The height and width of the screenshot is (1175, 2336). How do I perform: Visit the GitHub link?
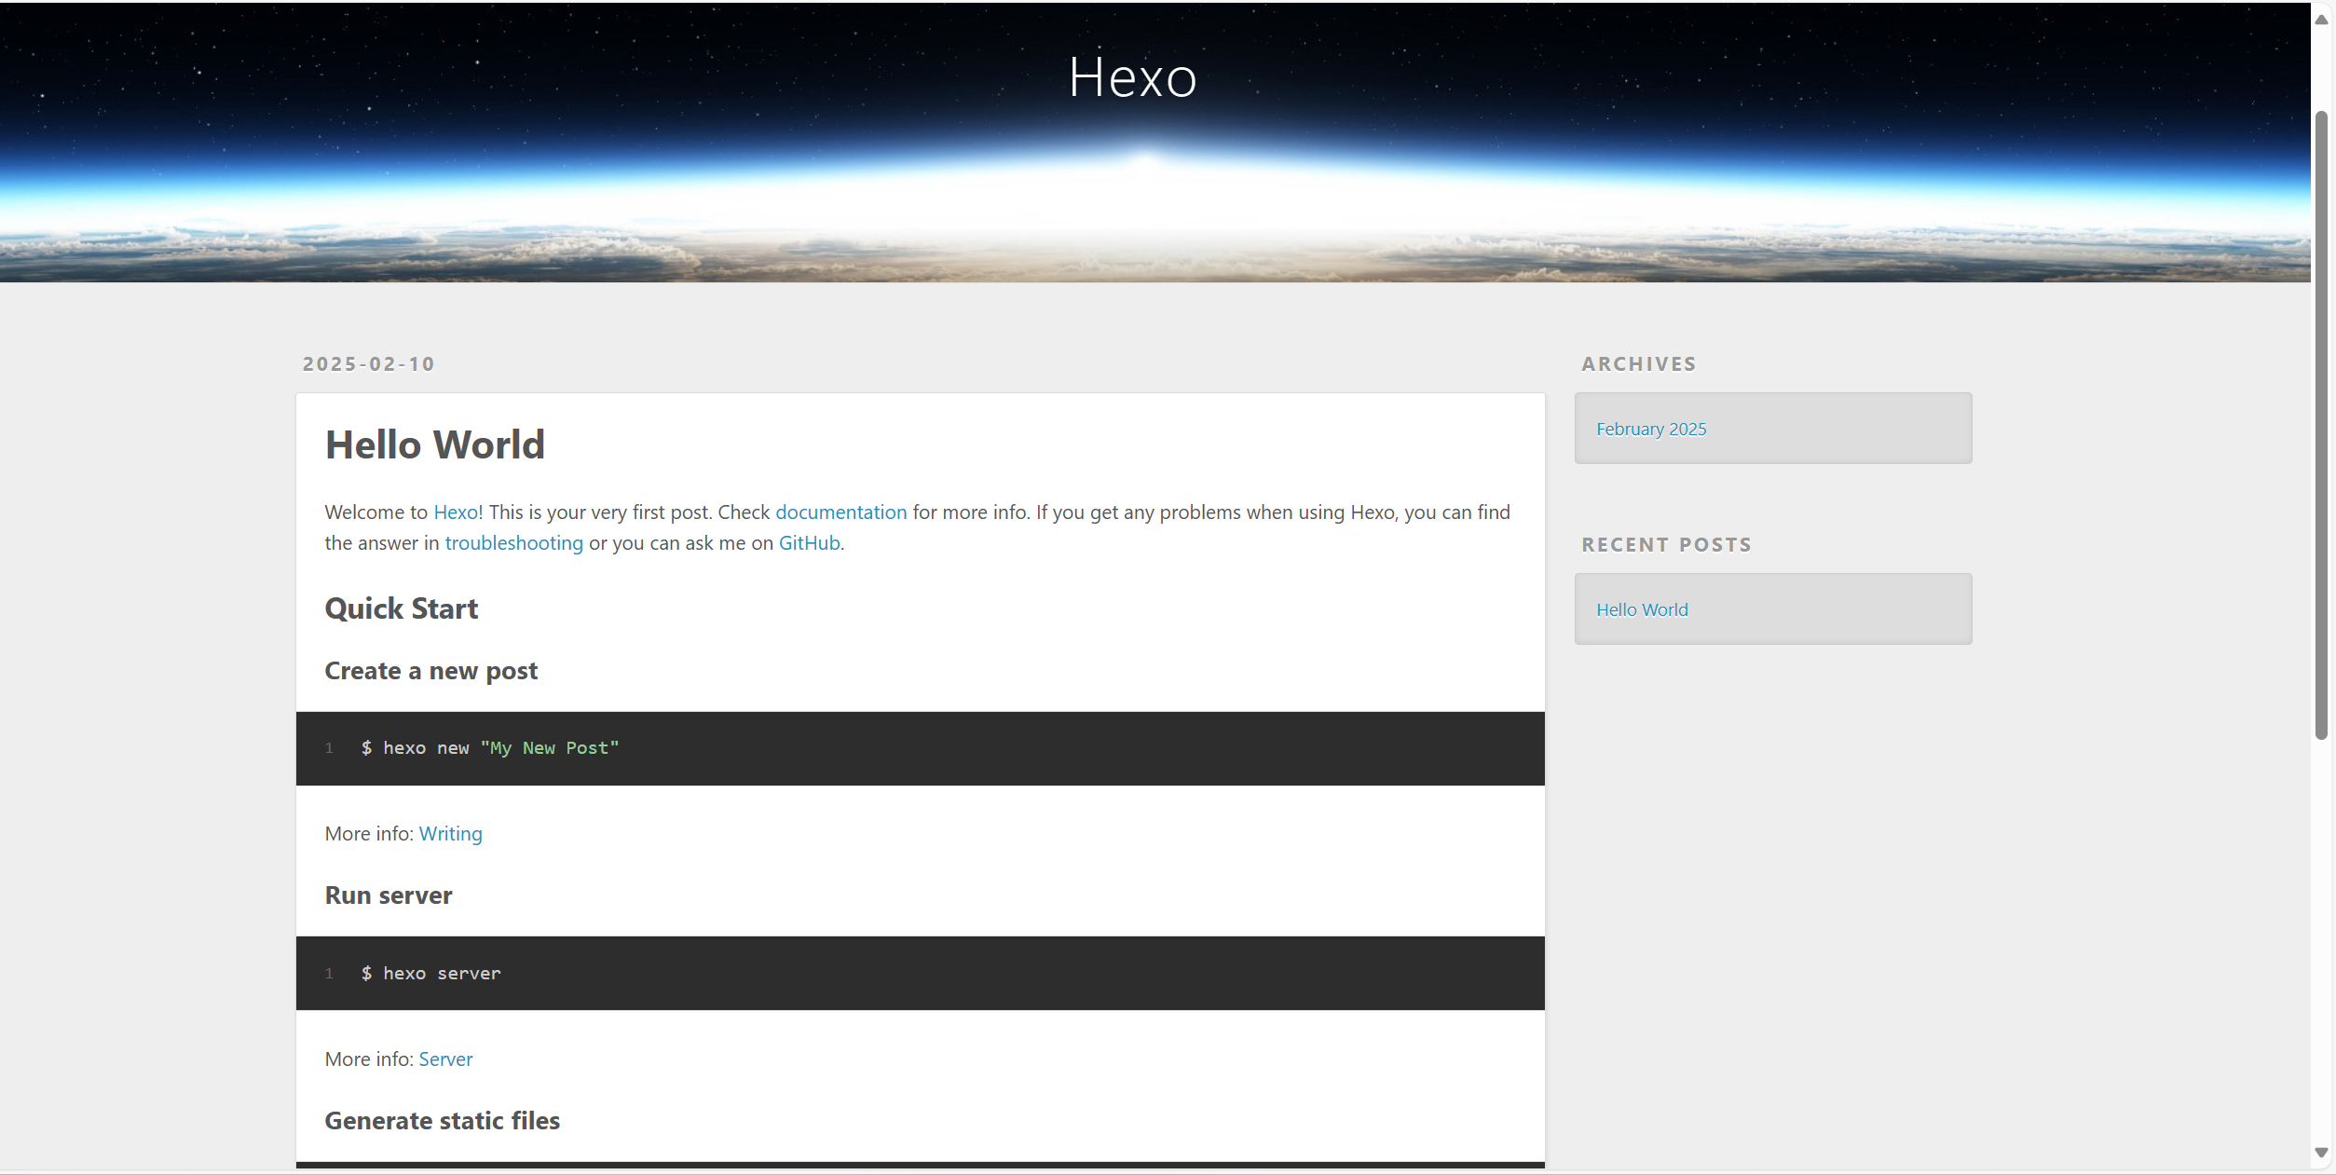click(x=809, y=543)
